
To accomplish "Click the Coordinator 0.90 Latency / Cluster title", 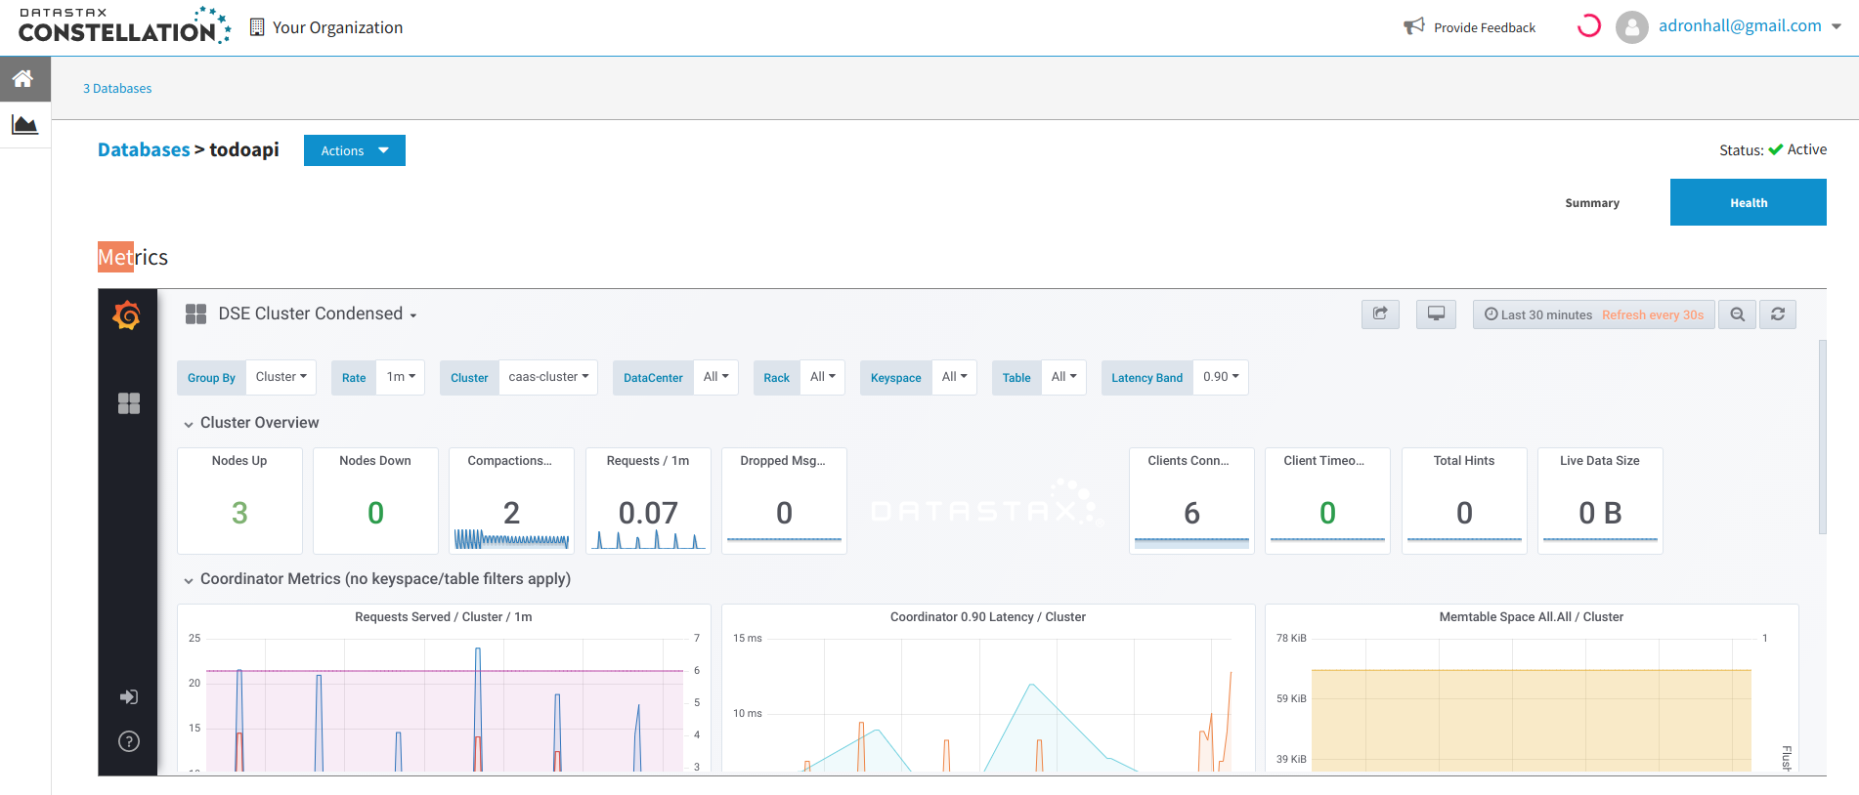I will click(988, 617).
